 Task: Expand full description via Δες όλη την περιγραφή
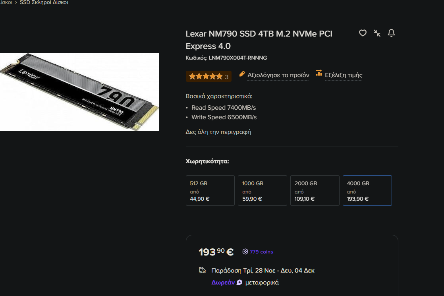pos(218,132)
